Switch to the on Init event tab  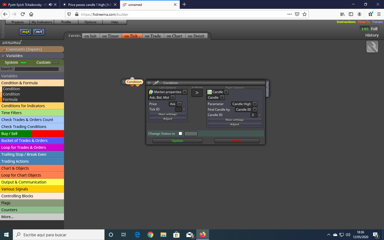coord(90,36)
